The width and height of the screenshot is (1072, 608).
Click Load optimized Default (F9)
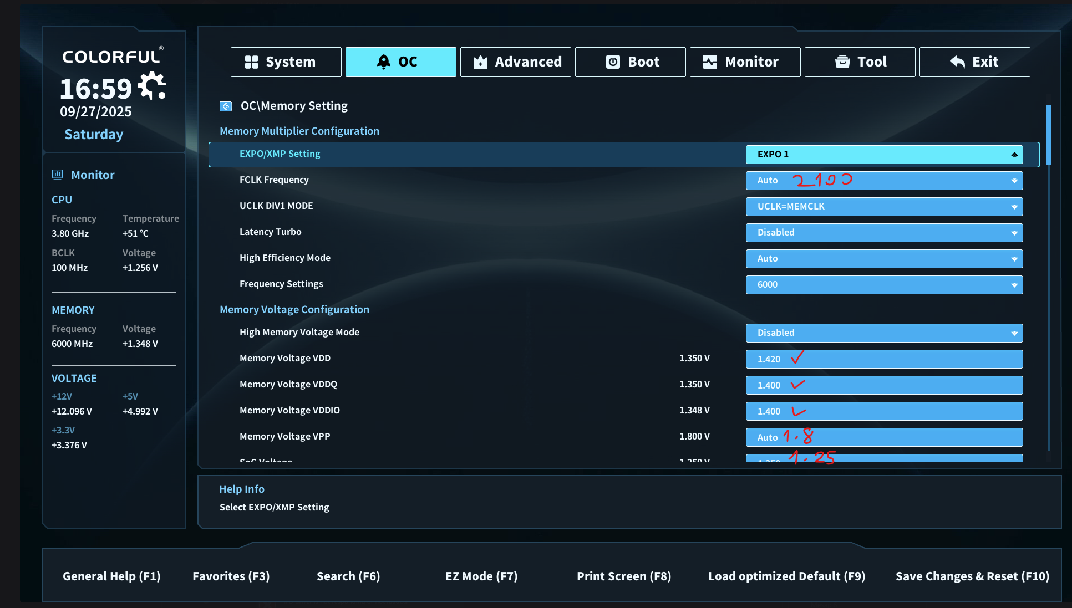coord(786,576)
